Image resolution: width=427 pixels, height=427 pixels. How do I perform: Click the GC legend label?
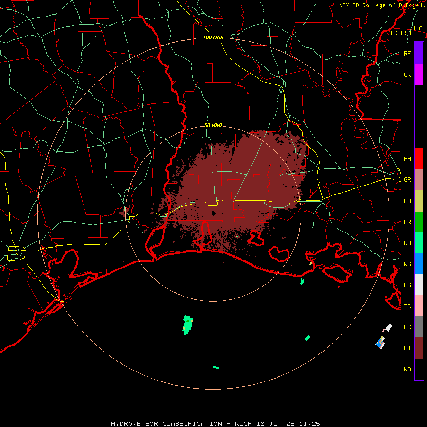[x=407, y=327]
